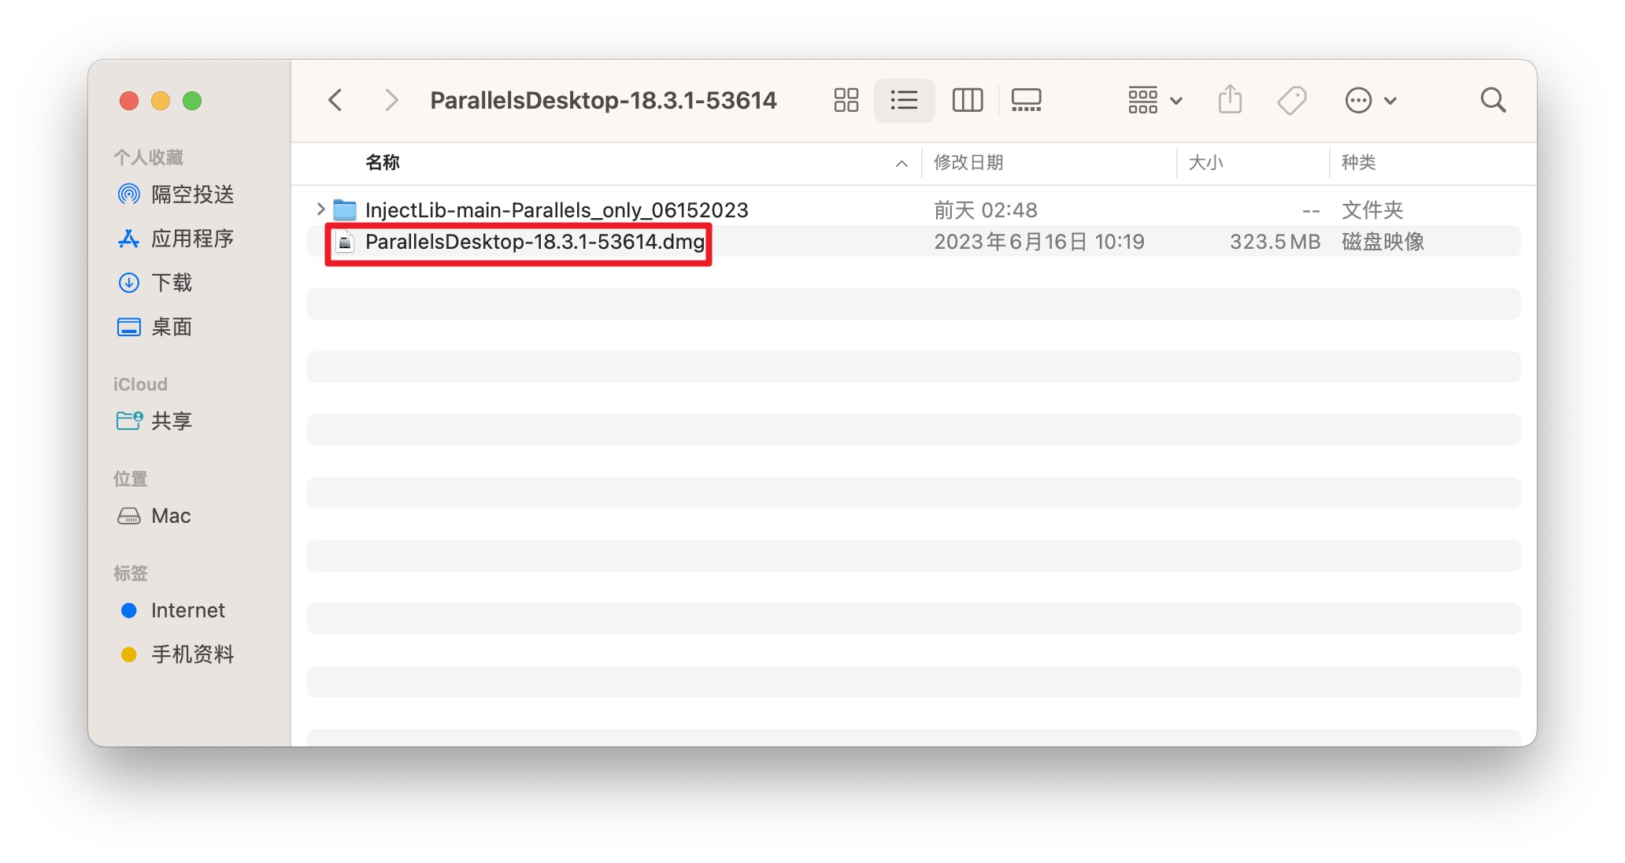Sort by 名称 column header
Viewport: 1625px width, 863px height.
pyautogui.click(x=383, y=162)
